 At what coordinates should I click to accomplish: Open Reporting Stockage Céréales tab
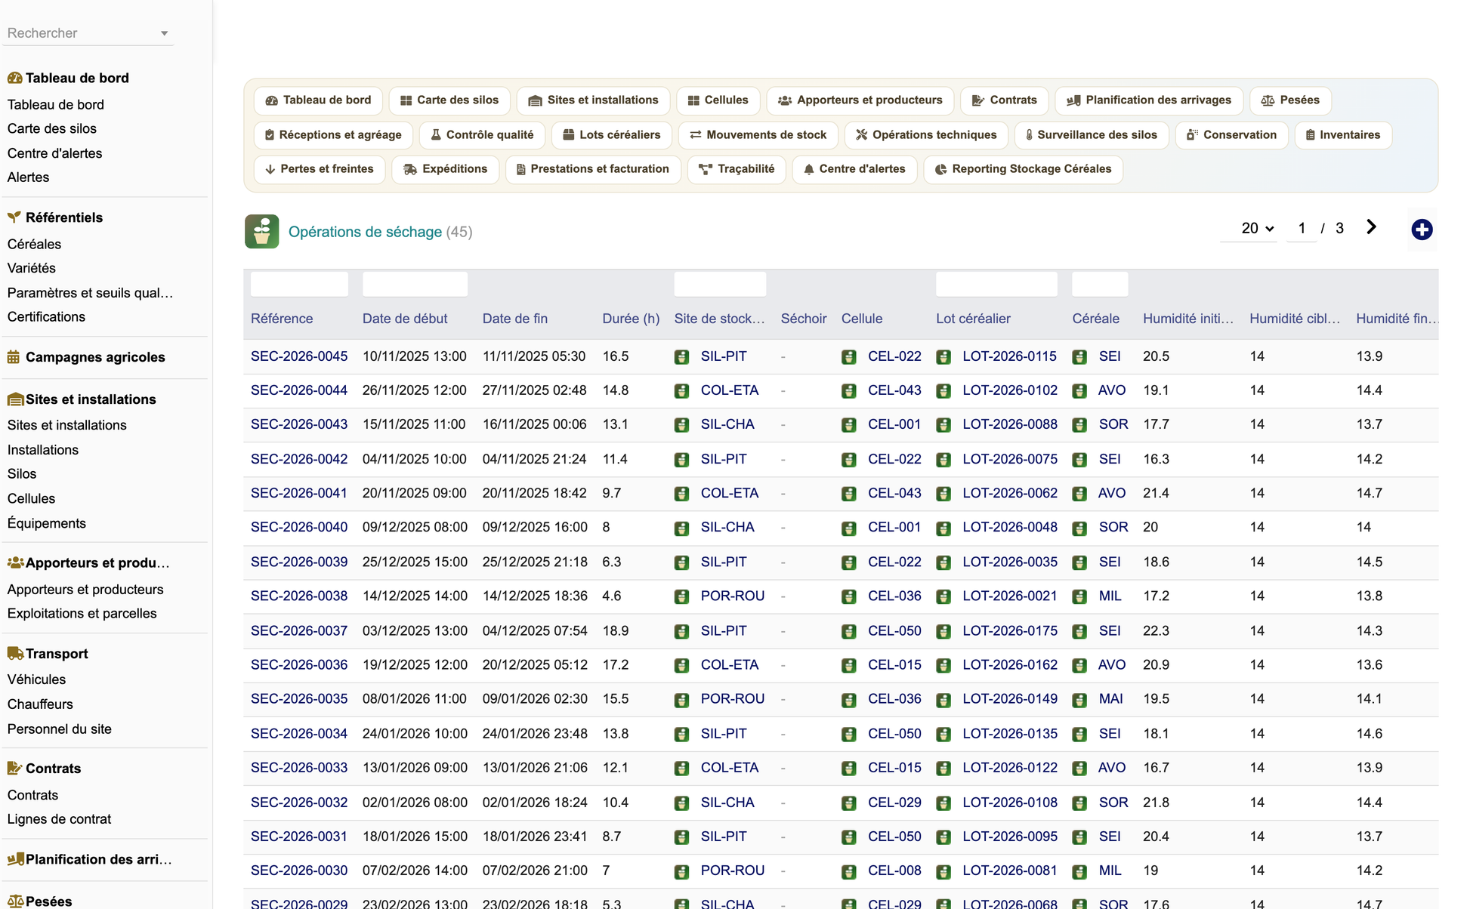[1023, 169]
